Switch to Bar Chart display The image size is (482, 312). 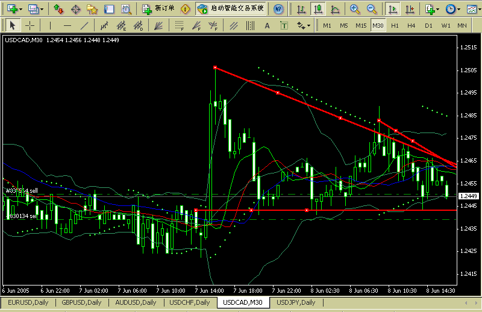[301, 9]
